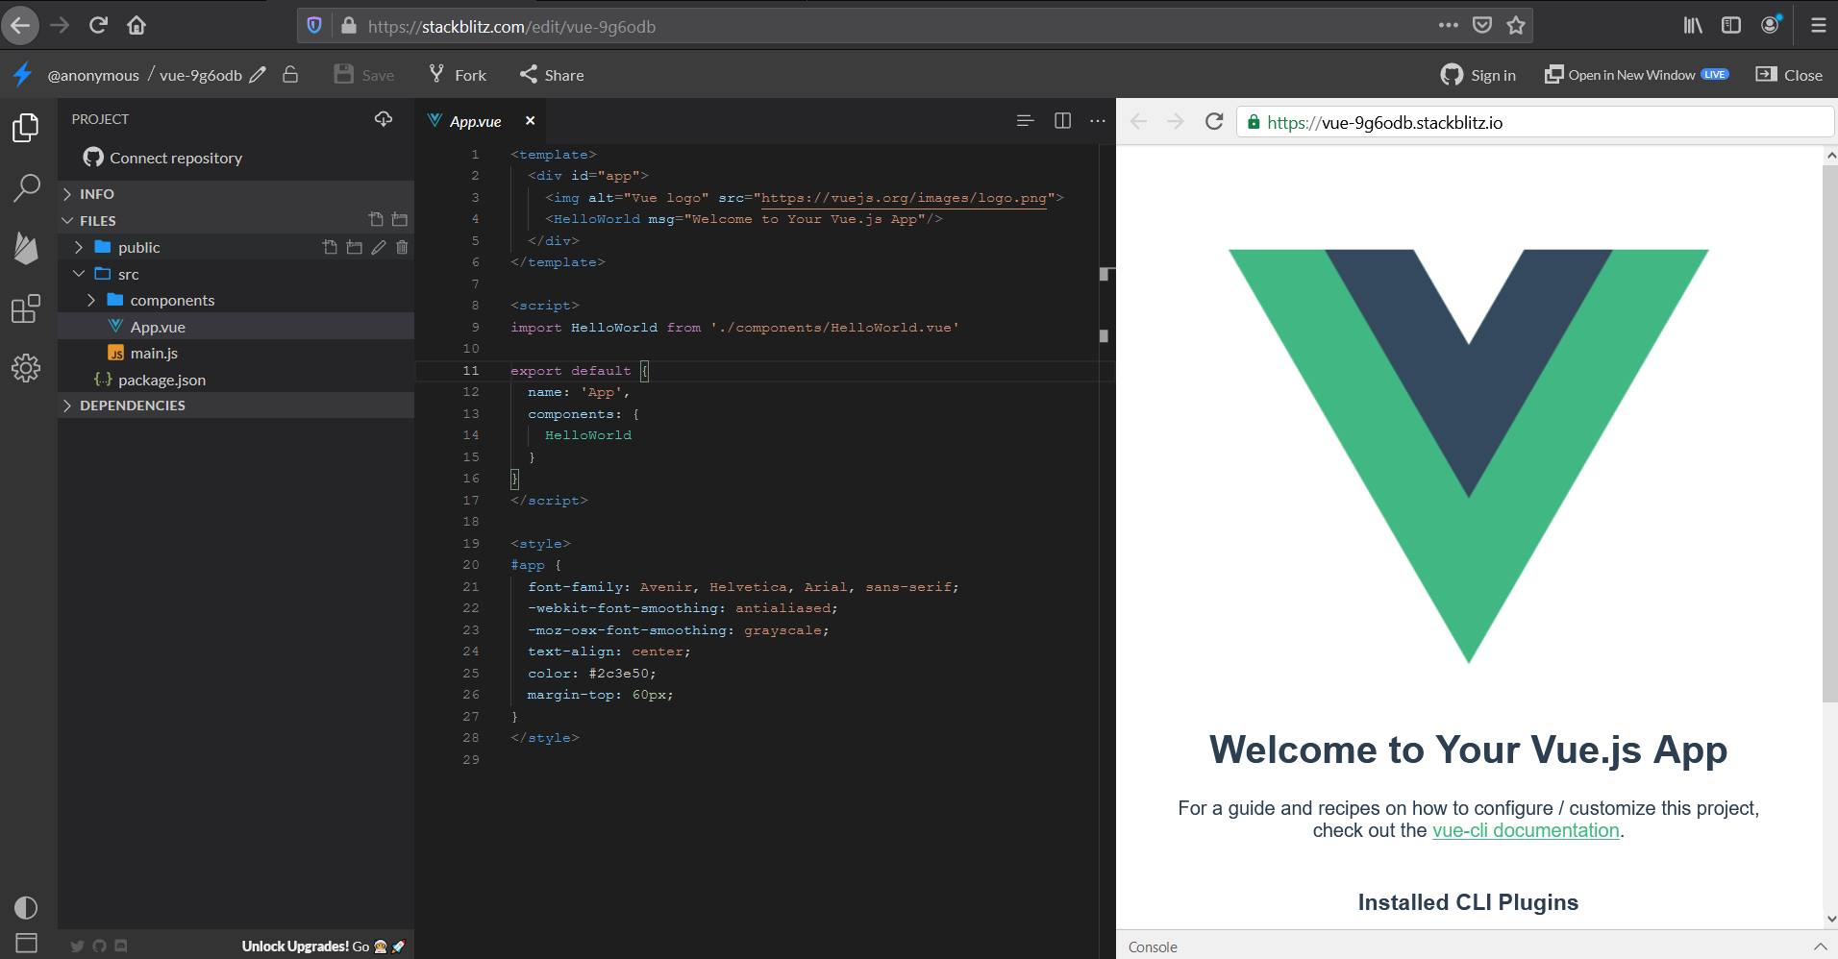Open package.json file

[236, 380]
